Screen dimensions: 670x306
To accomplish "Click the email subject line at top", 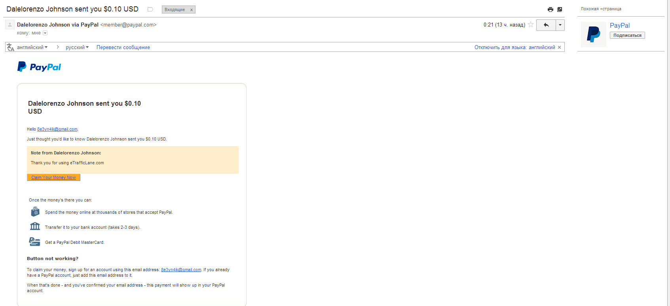I will [x=72, y=9].
